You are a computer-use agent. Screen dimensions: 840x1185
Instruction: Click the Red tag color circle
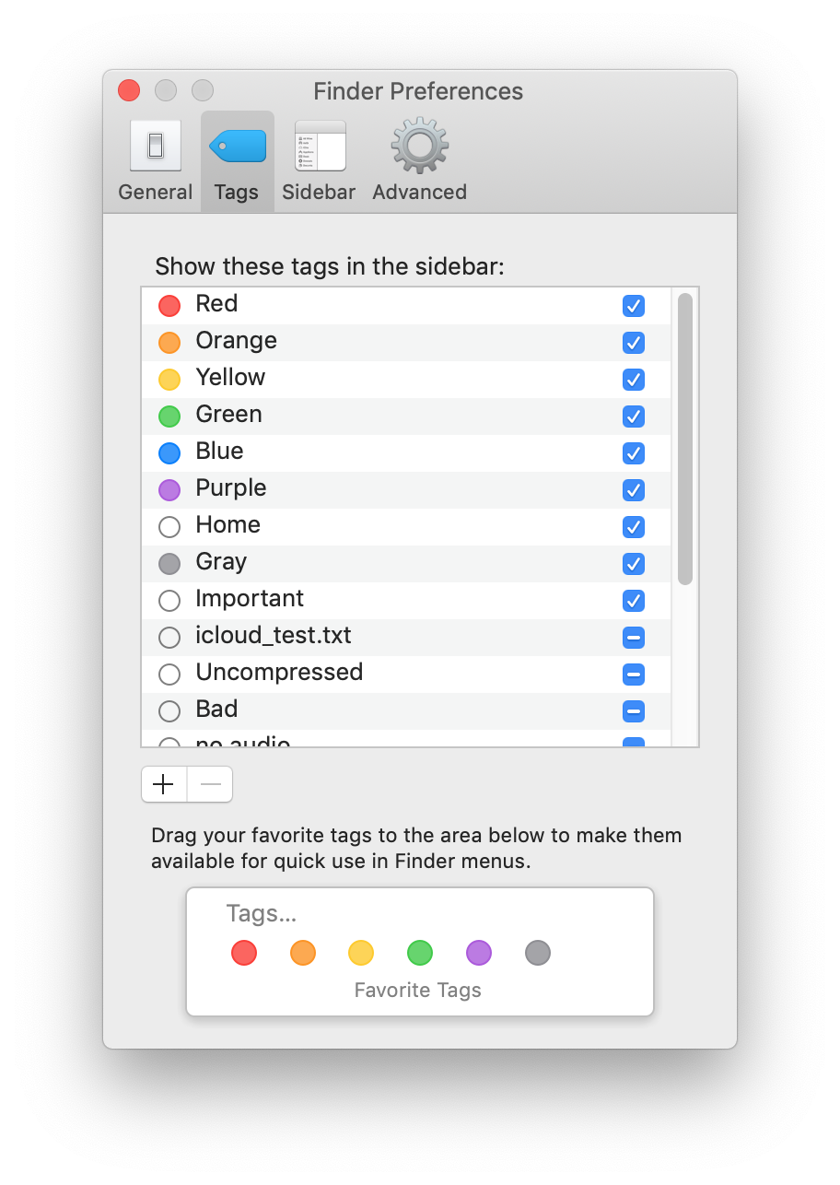click(169, 305)
